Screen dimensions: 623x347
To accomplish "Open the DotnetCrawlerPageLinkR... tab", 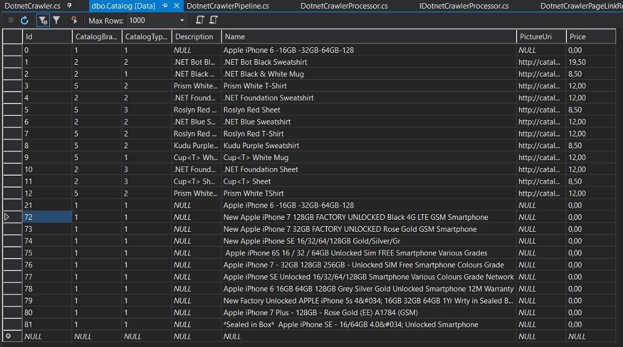I will pos(581,6).
